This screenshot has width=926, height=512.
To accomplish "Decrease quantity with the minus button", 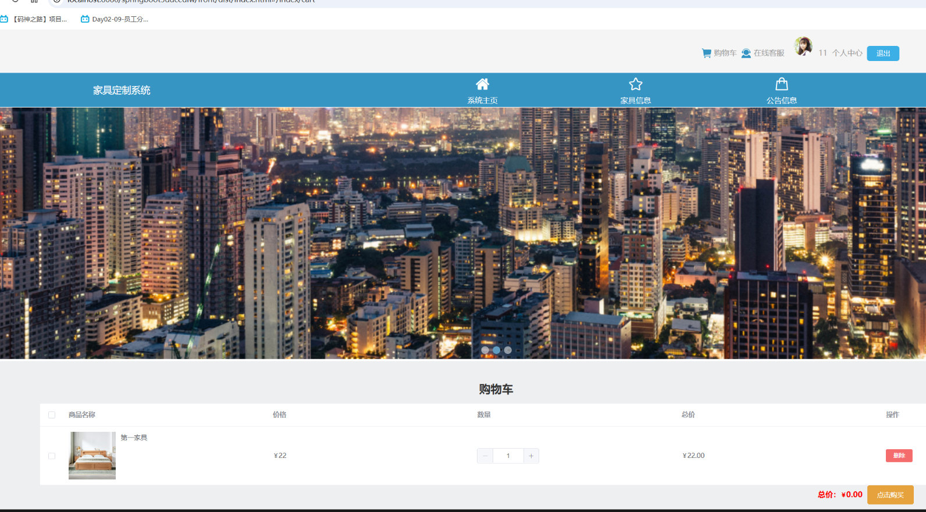I will click(x=485, y=456).
